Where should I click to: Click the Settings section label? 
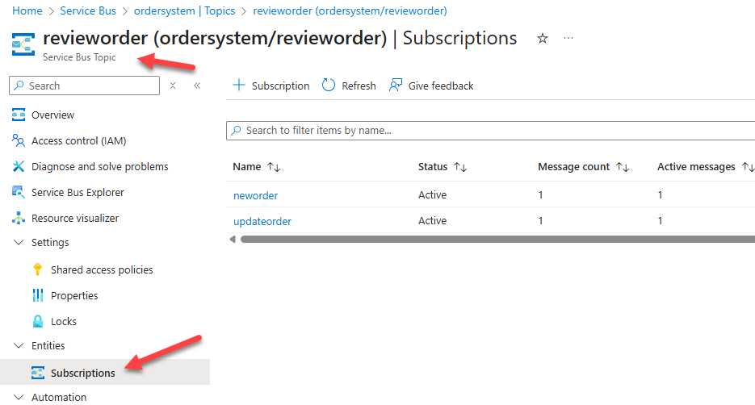pyautogui.click(x=50, y=242)
